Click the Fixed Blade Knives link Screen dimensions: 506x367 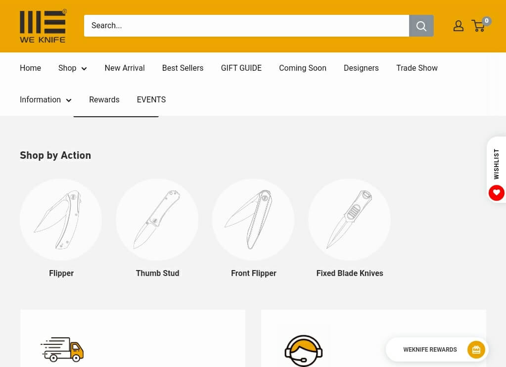(350, 274)
